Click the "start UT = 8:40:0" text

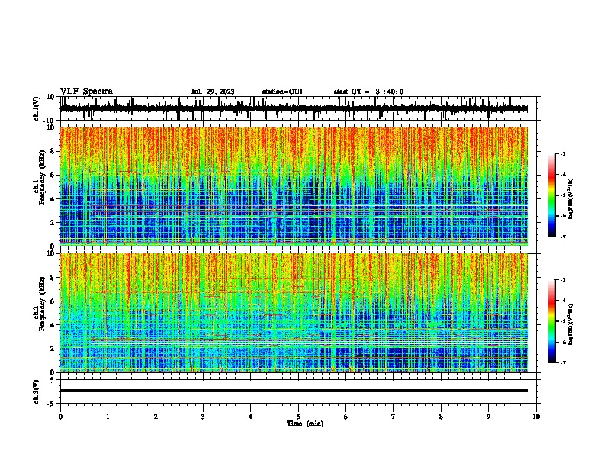(368, 92)
